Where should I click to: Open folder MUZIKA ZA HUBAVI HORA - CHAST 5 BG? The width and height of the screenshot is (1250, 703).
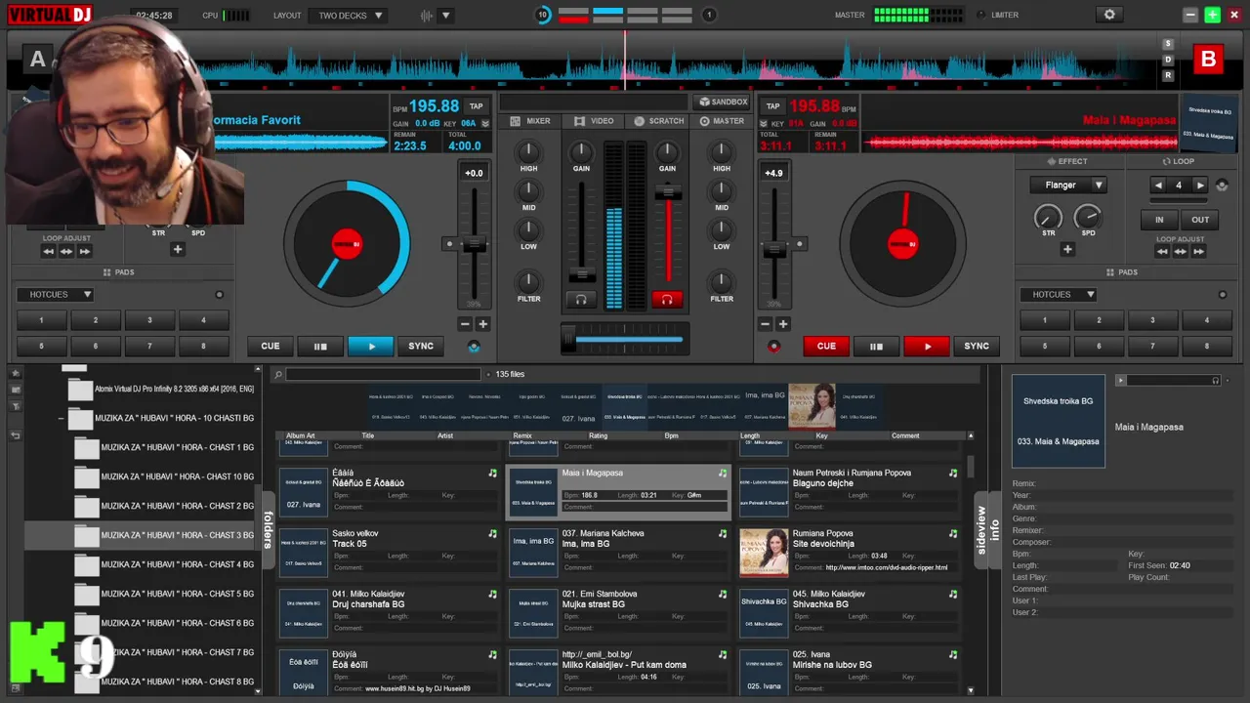coord(178,594)
